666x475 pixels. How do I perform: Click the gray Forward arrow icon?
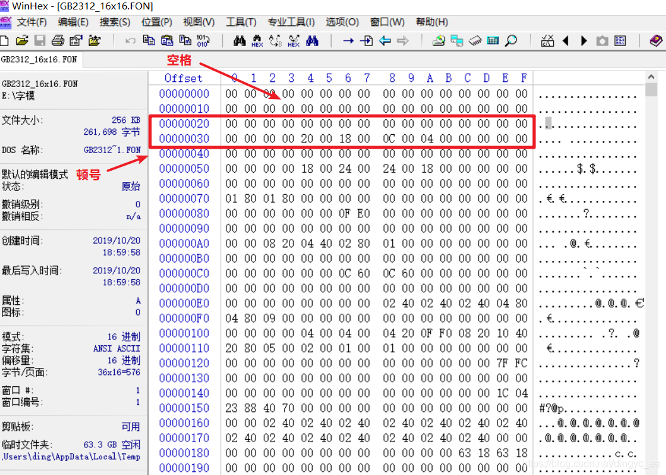402,41
